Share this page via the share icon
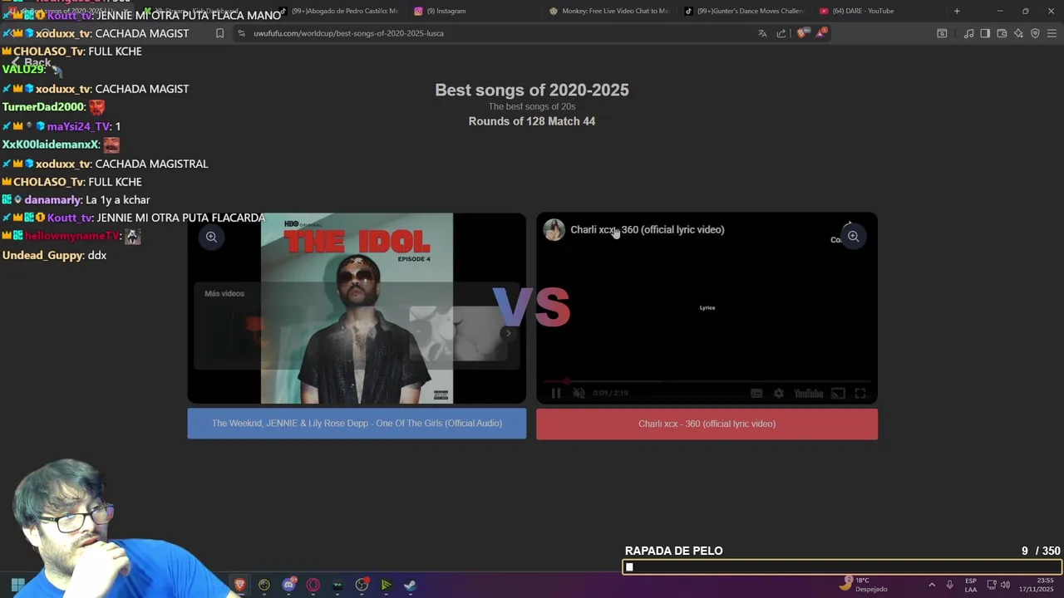 coord(781,33)
